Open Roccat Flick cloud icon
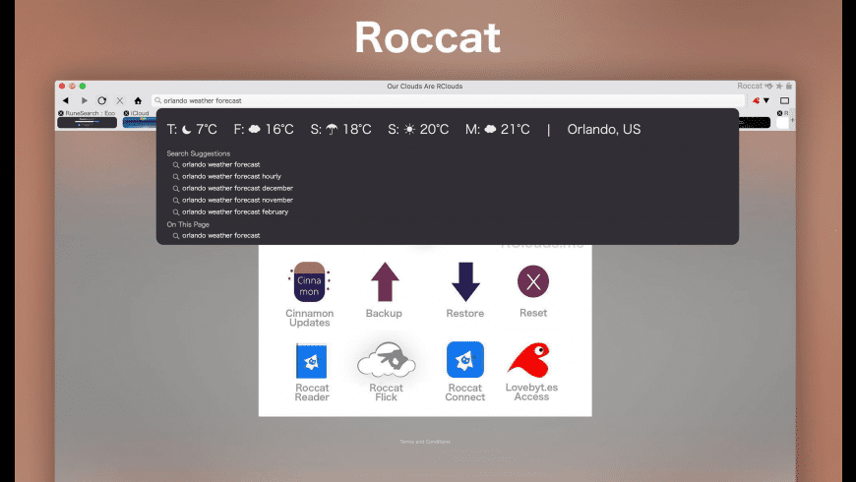 [386, 360]
